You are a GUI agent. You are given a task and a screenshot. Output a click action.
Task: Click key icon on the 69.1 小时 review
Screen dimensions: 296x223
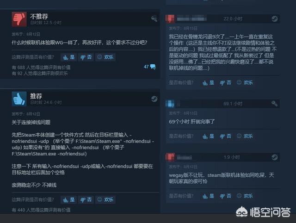pyautogui.click(x=274, y=104)
